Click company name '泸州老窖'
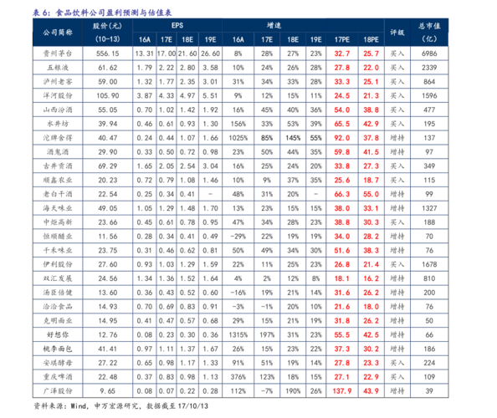 coord(58,82)
